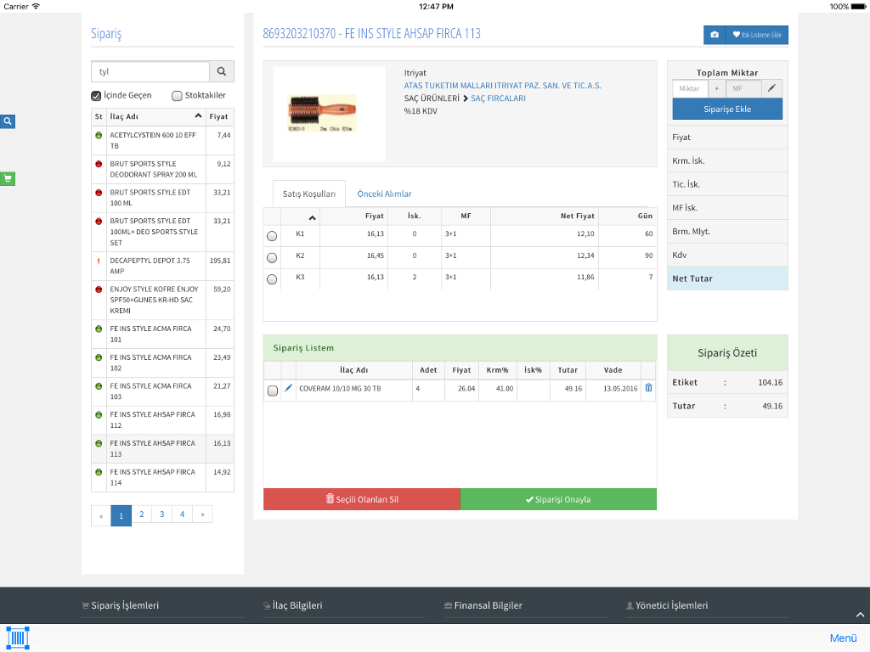The image size is (870, 652).
Task: Select FE INS STYLE ACMA FIRCA 103 row
Action: [x=162, y=391]
